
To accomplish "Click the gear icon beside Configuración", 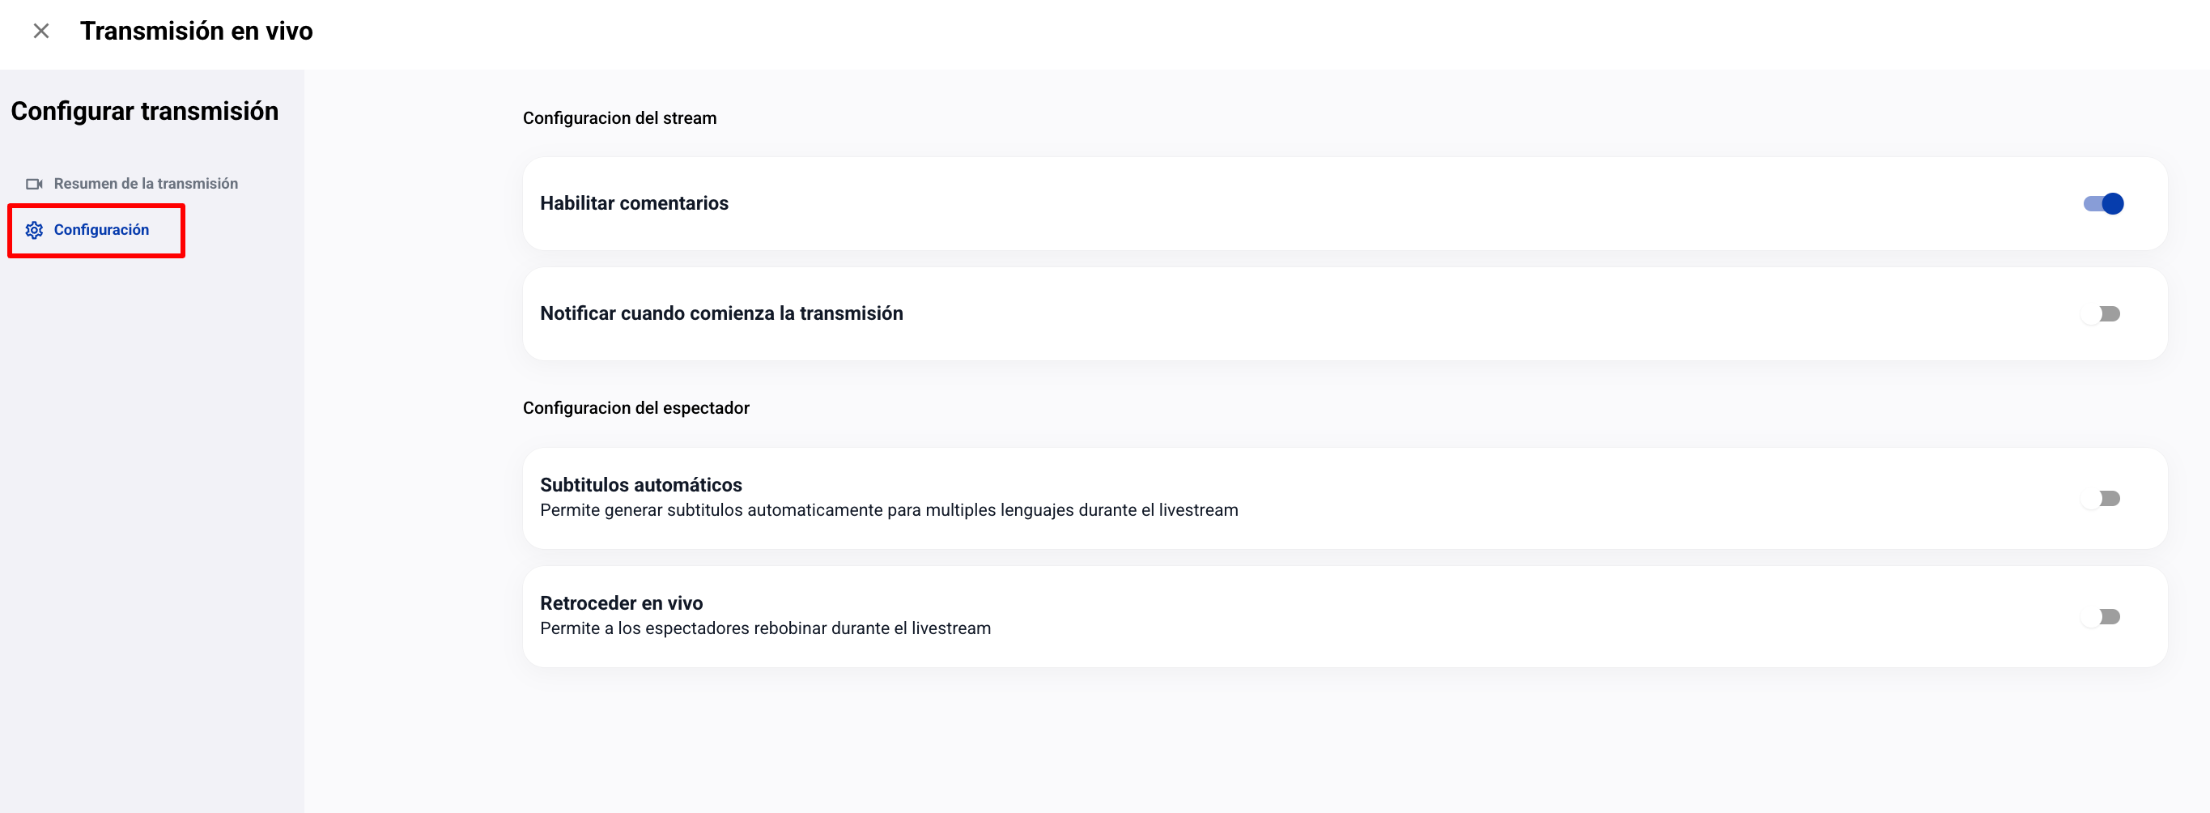I will [34, 230].
